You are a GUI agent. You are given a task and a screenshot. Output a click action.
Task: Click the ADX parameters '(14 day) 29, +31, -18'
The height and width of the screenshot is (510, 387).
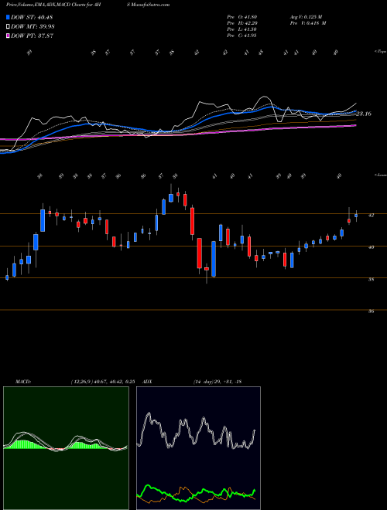coord(217,382)
